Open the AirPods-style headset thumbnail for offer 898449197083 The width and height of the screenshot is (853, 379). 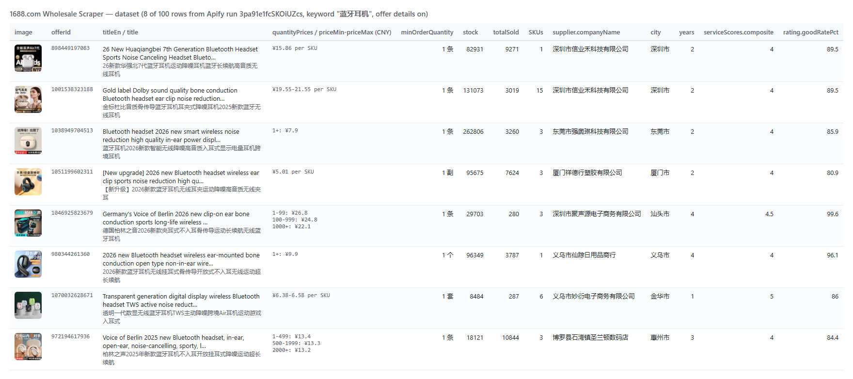[x=28, y=58]
